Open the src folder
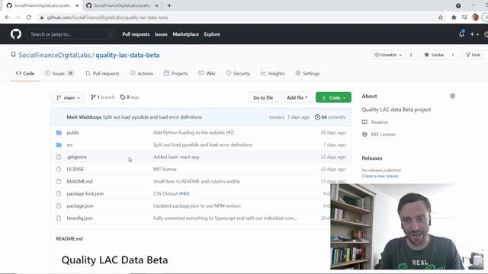Image resolution: width=488 pixels, height=274 pixels. pos(69,145)
